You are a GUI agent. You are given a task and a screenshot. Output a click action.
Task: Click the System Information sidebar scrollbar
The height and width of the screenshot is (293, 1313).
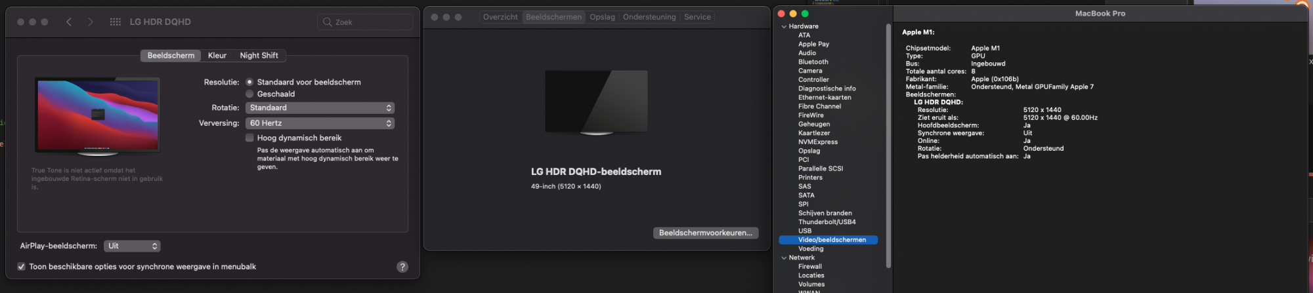click(x=888, y=146)
